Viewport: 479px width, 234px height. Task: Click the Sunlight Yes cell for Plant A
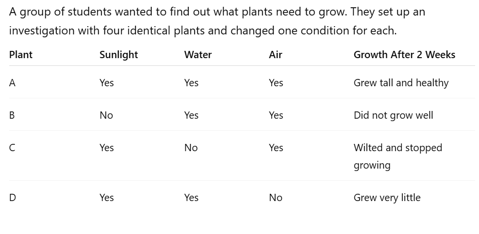107,83
